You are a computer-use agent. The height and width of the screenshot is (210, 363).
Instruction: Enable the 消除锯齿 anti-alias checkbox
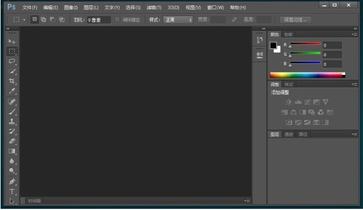[x=117, y=20]
